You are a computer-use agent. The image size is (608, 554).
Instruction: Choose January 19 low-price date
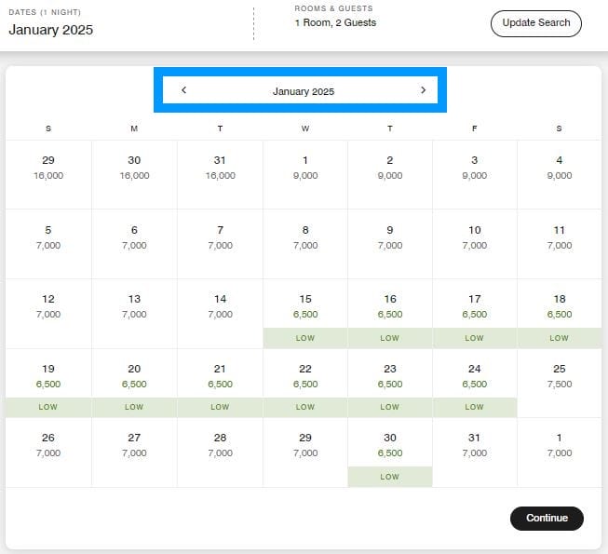click(x=48, y=383)
